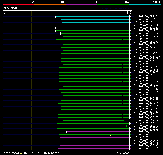Click the UniRef100_B9HNG8 hit label
Screen dimensions: 163x155
146,19
